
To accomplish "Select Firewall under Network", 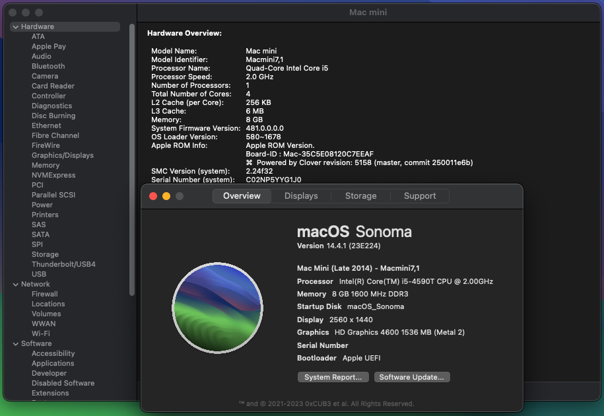I will [x=45, y=294].
